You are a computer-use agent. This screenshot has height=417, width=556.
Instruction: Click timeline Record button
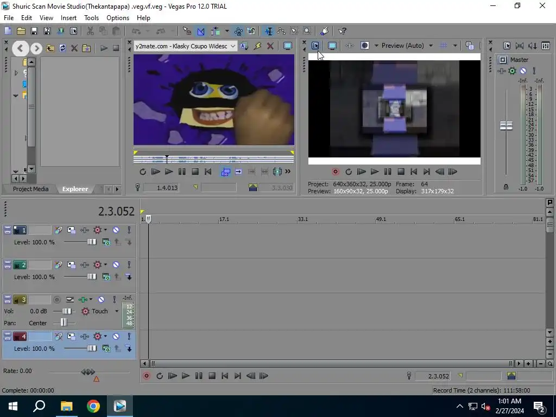click(147, 376)
